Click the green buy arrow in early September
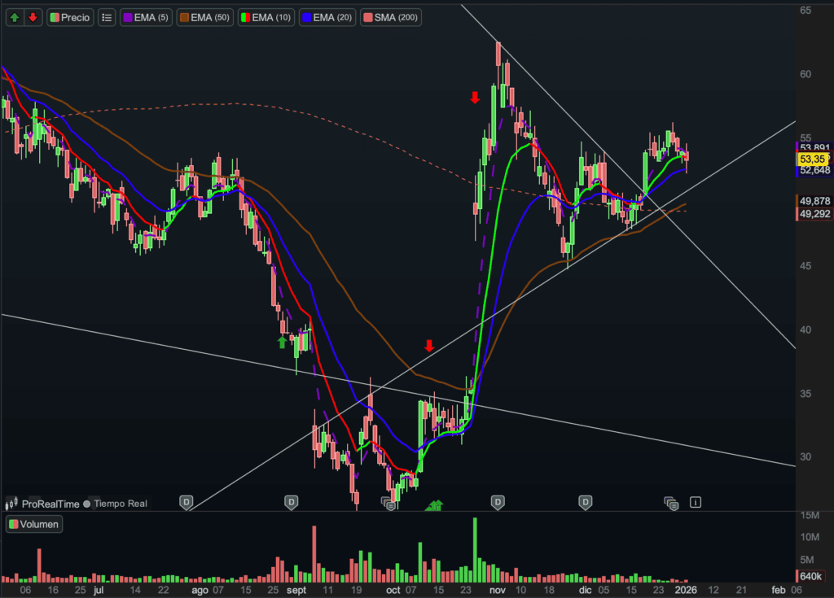The image size is (834, 598). pyautogui.click(x=283, y=342)
